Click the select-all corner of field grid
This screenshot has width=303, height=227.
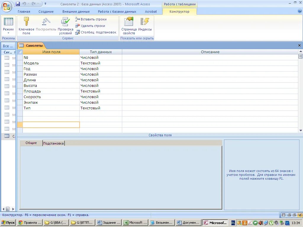[20, 52]
